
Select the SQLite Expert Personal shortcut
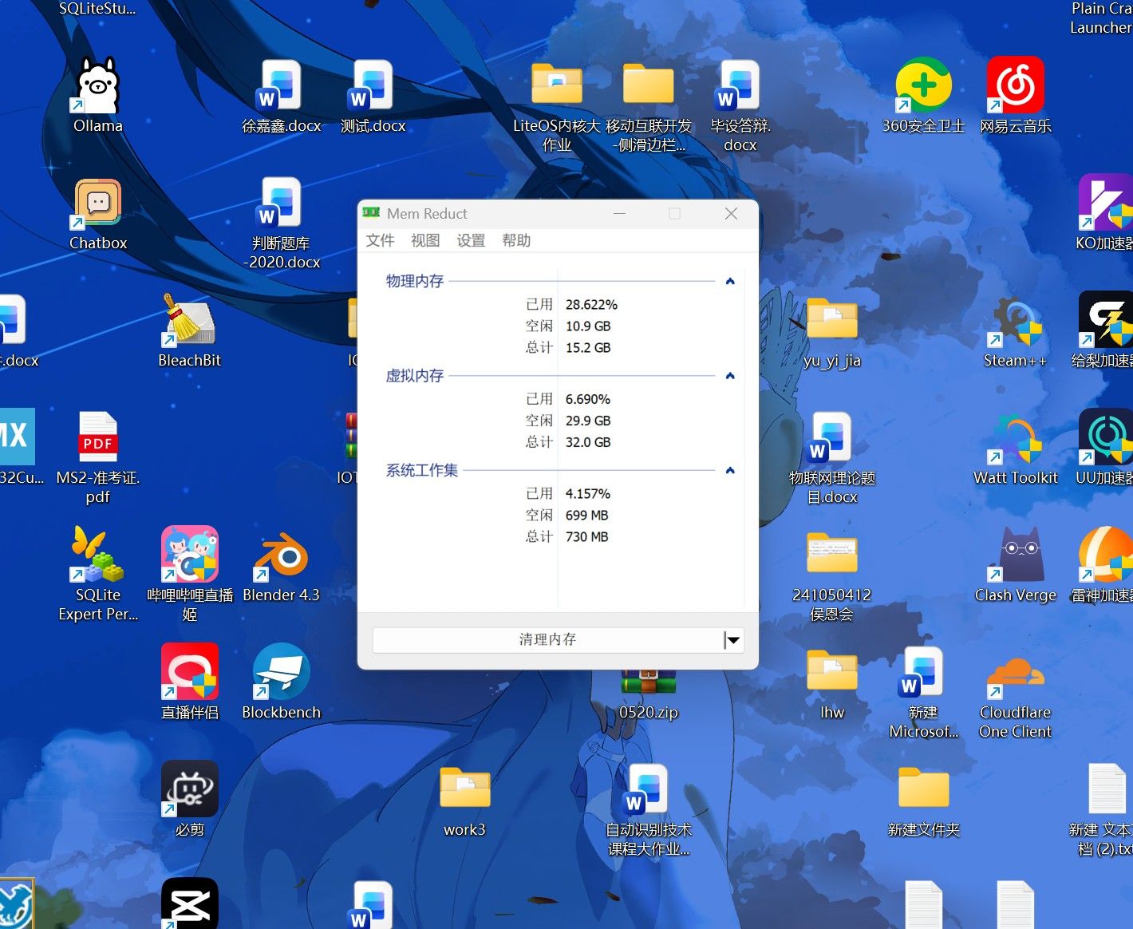[x=98, y=573]
